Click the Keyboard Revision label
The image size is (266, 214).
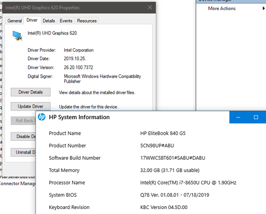[69, 207]
